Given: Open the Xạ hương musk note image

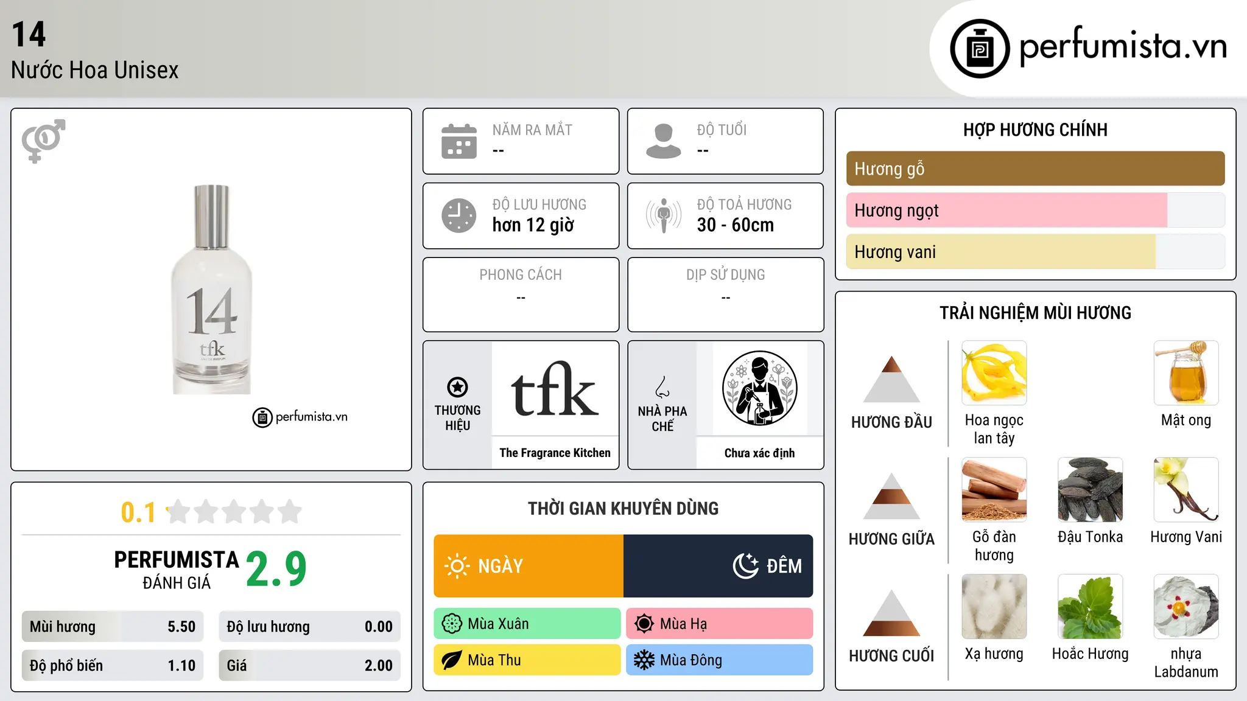Looking at the screenshot, I should pos(994,607).
